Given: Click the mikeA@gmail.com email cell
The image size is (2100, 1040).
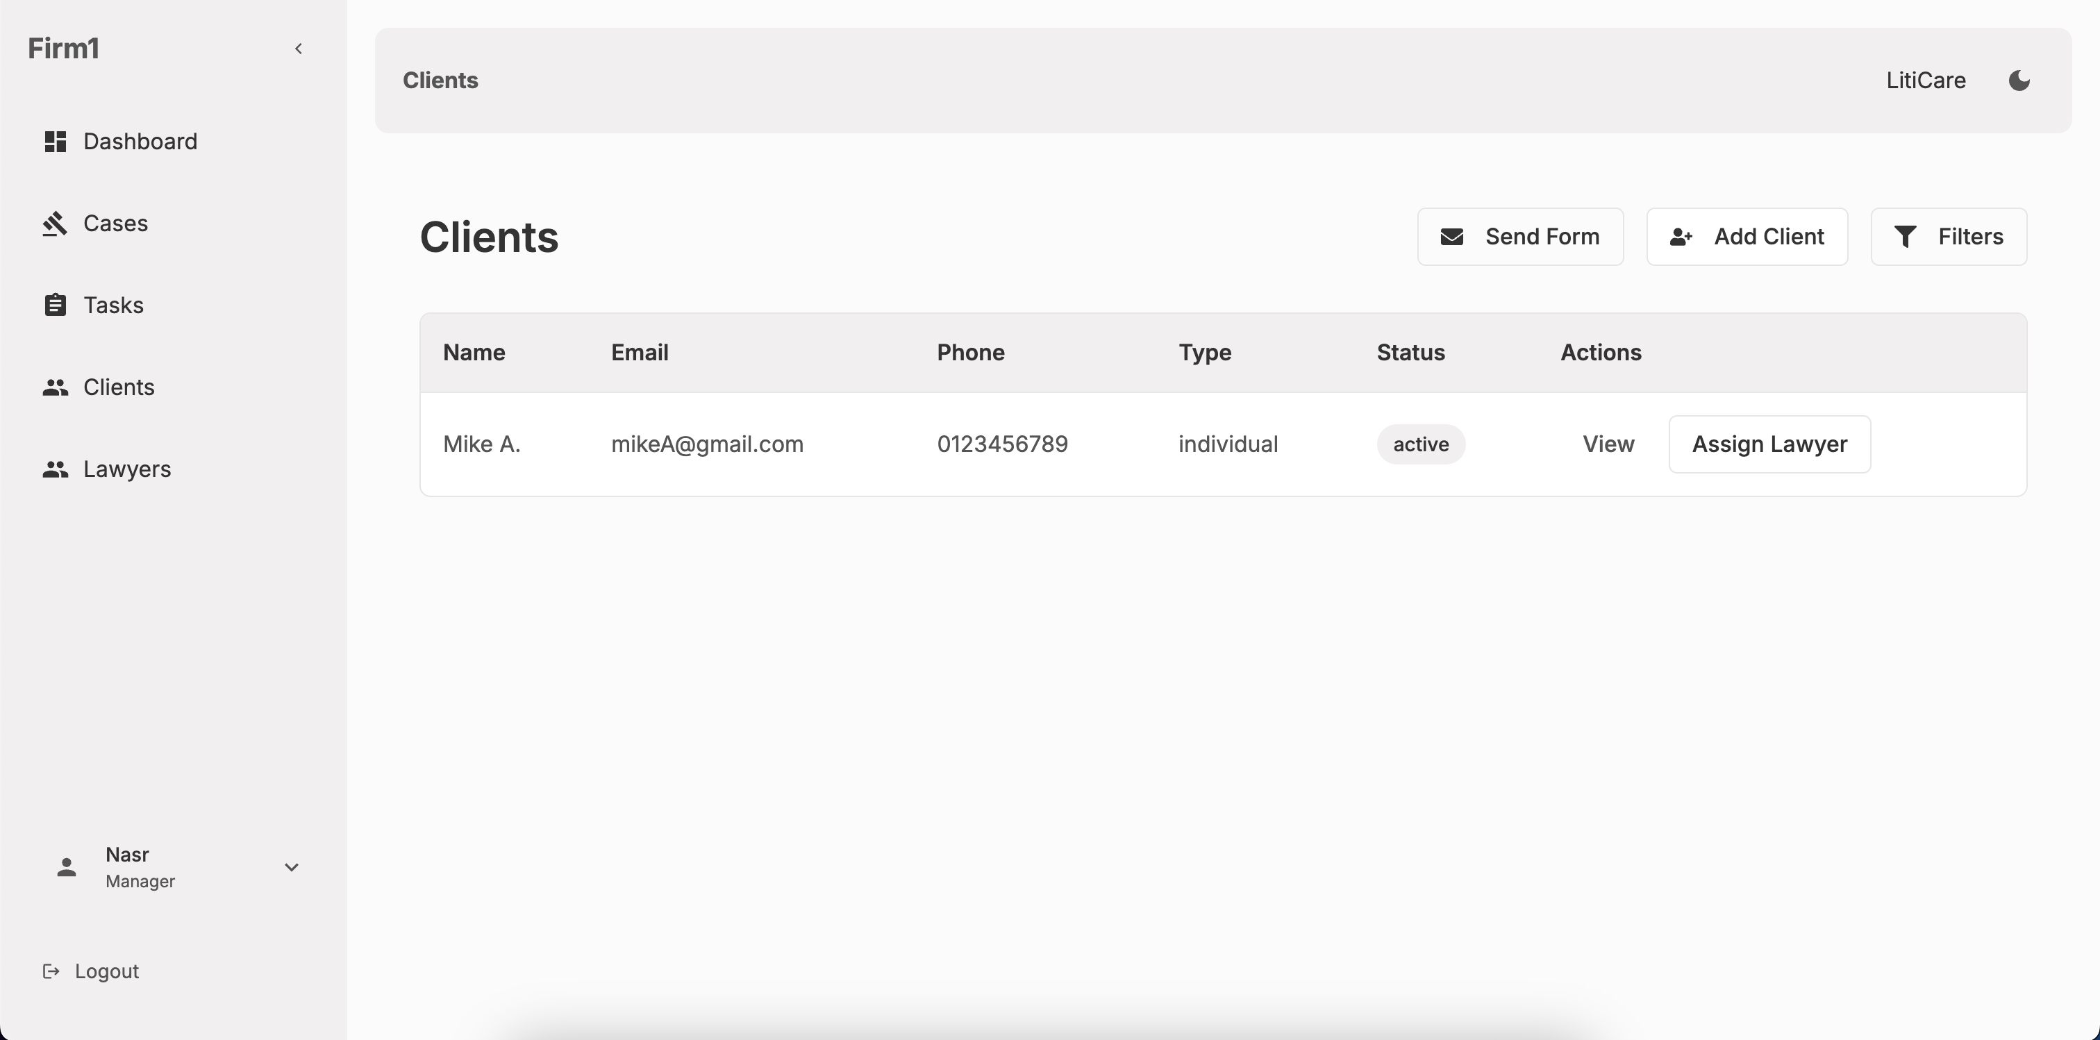Looking at the screenshot, I should click(x=707, y=444).
